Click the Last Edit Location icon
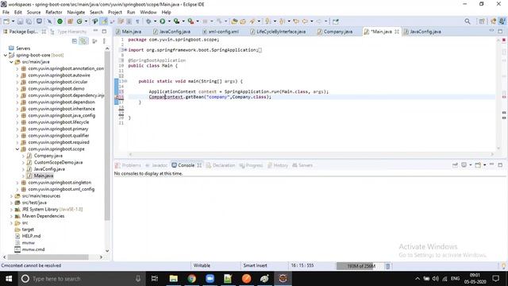The width and height of the screenshot is (508, 286). [296, 21]
